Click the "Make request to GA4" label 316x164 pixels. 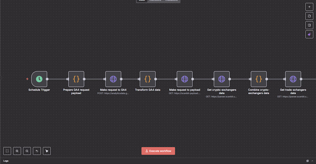tap(113, 90)
